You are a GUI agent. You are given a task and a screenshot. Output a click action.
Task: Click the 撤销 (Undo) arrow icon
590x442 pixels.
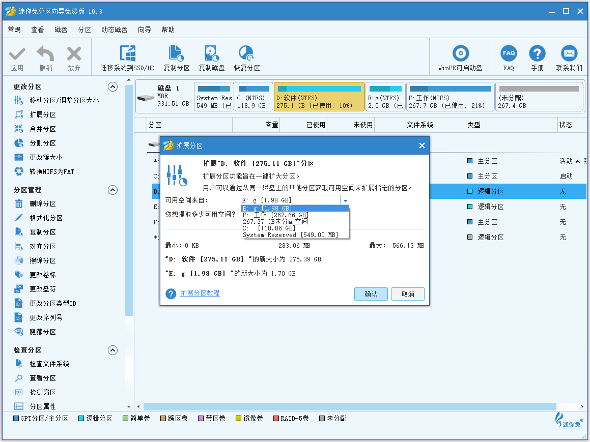pyautogui.click(x=45, y=54)
